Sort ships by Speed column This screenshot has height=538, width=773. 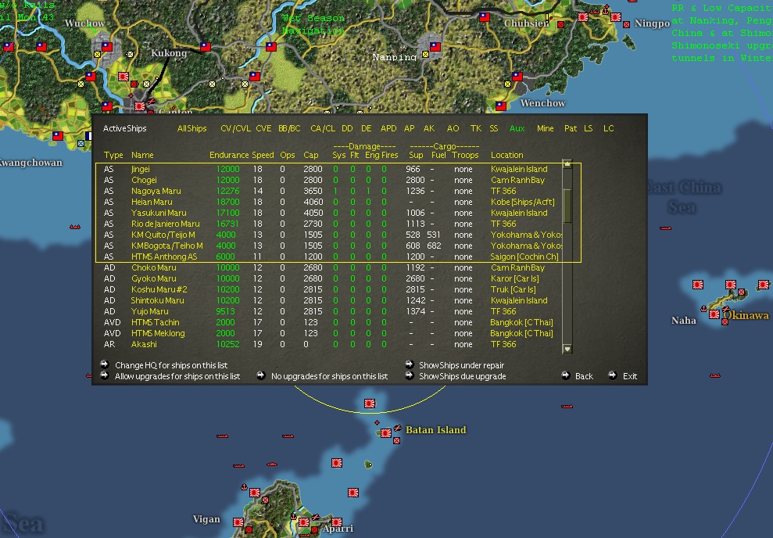[x=263, y=155]
